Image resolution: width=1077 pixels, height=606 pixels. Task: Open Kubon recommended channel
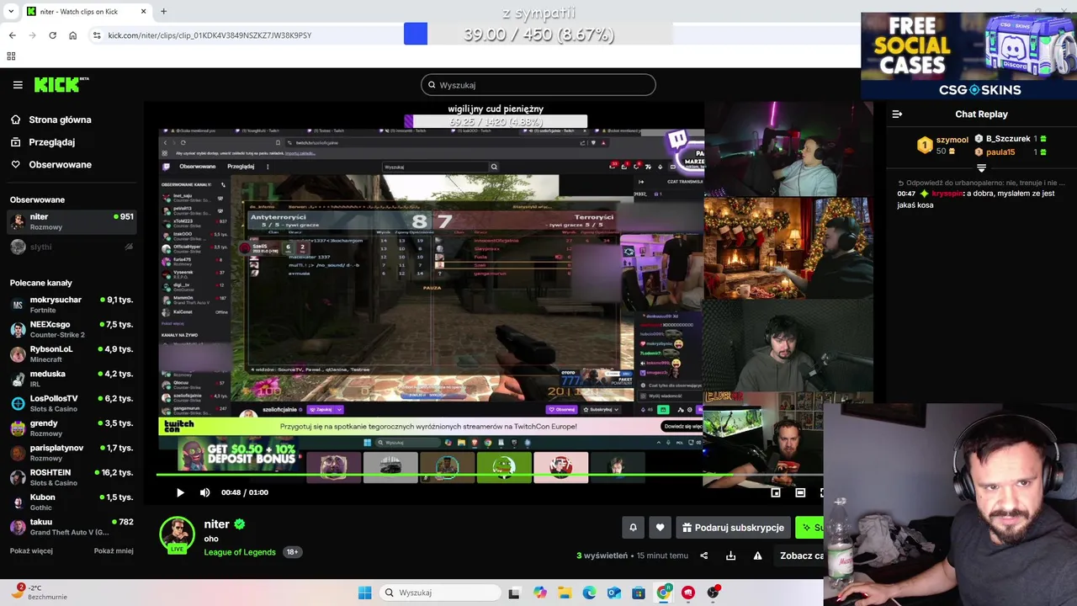coord(72,502)
